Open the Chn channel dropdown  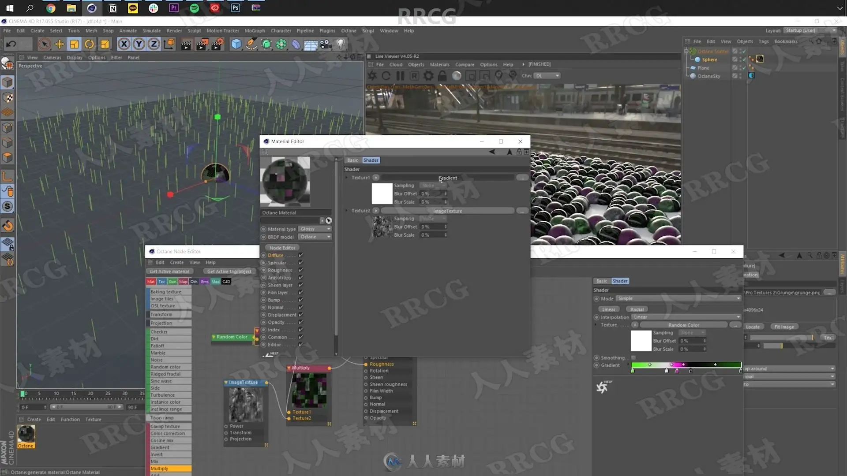coord(547,76)
